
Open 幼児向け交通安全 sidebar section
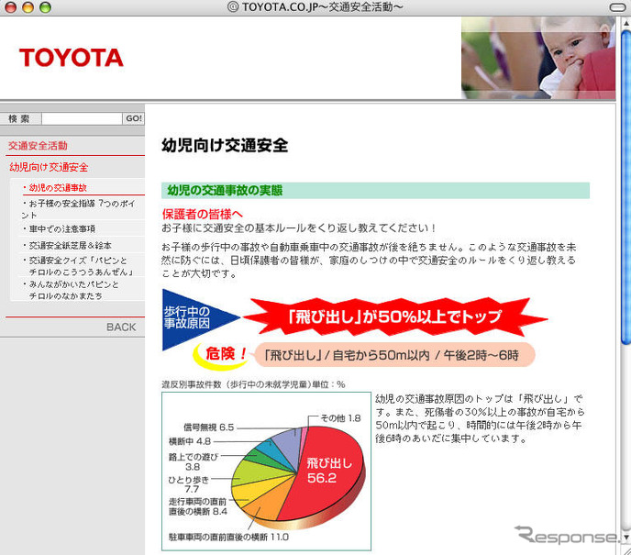coord(49,167)
